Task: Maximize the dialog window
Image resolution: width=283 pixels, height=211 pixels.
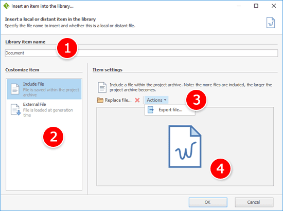Action: click(256, 6)
